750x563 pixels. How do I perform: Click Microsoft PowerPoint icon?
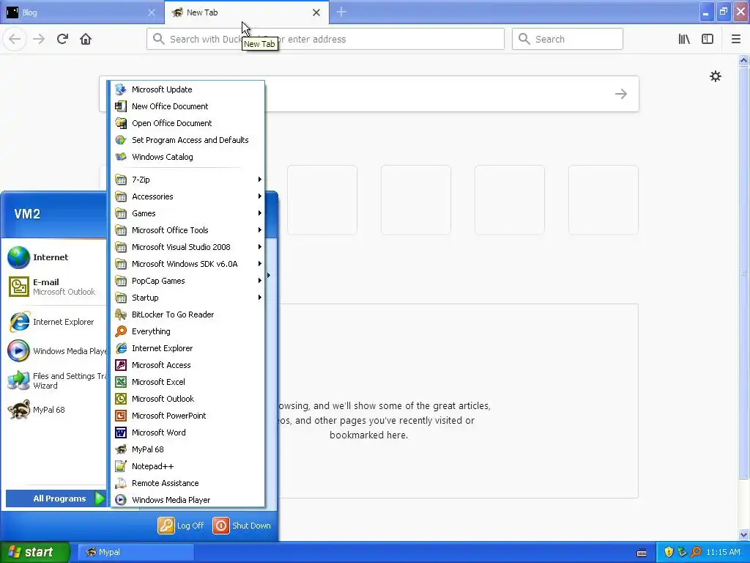coord(121,416)
